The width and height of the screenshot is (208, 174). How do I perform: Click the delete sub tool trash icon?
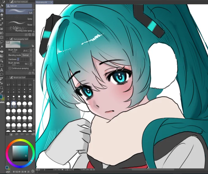point(33,35)
